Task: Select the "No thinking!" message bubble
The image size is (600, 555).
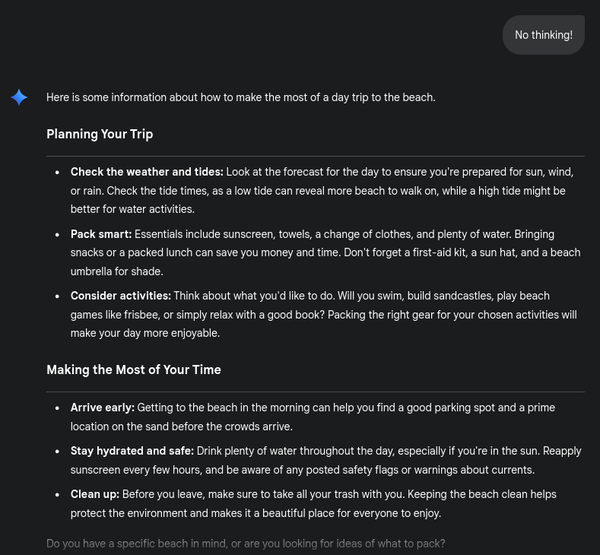Action: 543,35
